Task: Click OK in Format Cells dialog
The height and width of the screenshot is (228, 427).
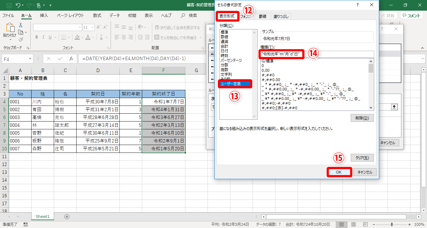Action: (339, 172)
